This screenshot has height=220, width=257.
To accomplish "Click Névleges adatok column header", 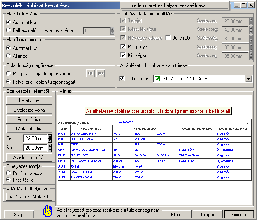I will (145, 128).
